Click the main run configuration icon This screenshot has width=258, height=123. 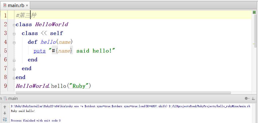point(6,98)
